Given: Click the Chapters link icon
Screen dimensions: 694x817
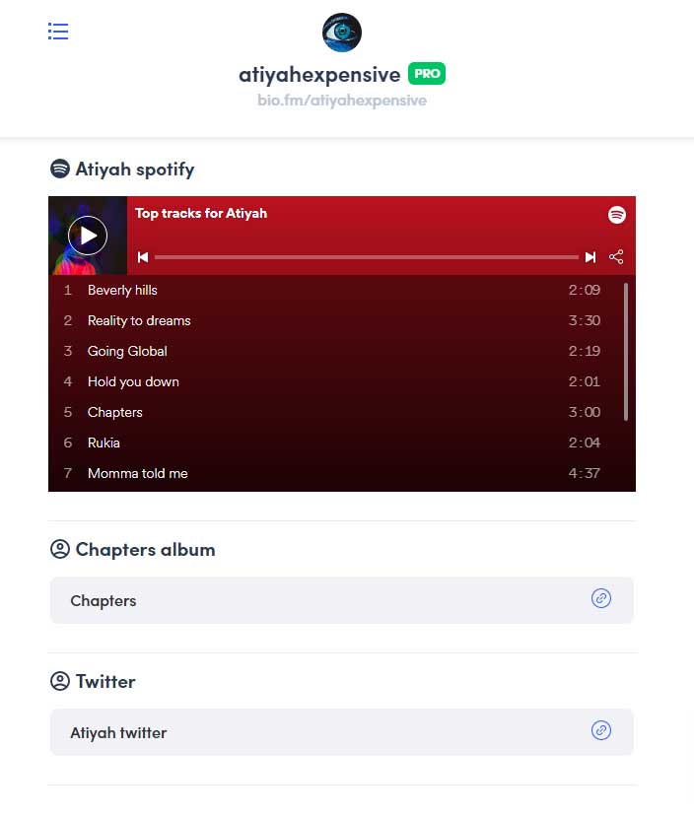Looking at the screenshot, I should pyautogui.click(x=601, y=598).
